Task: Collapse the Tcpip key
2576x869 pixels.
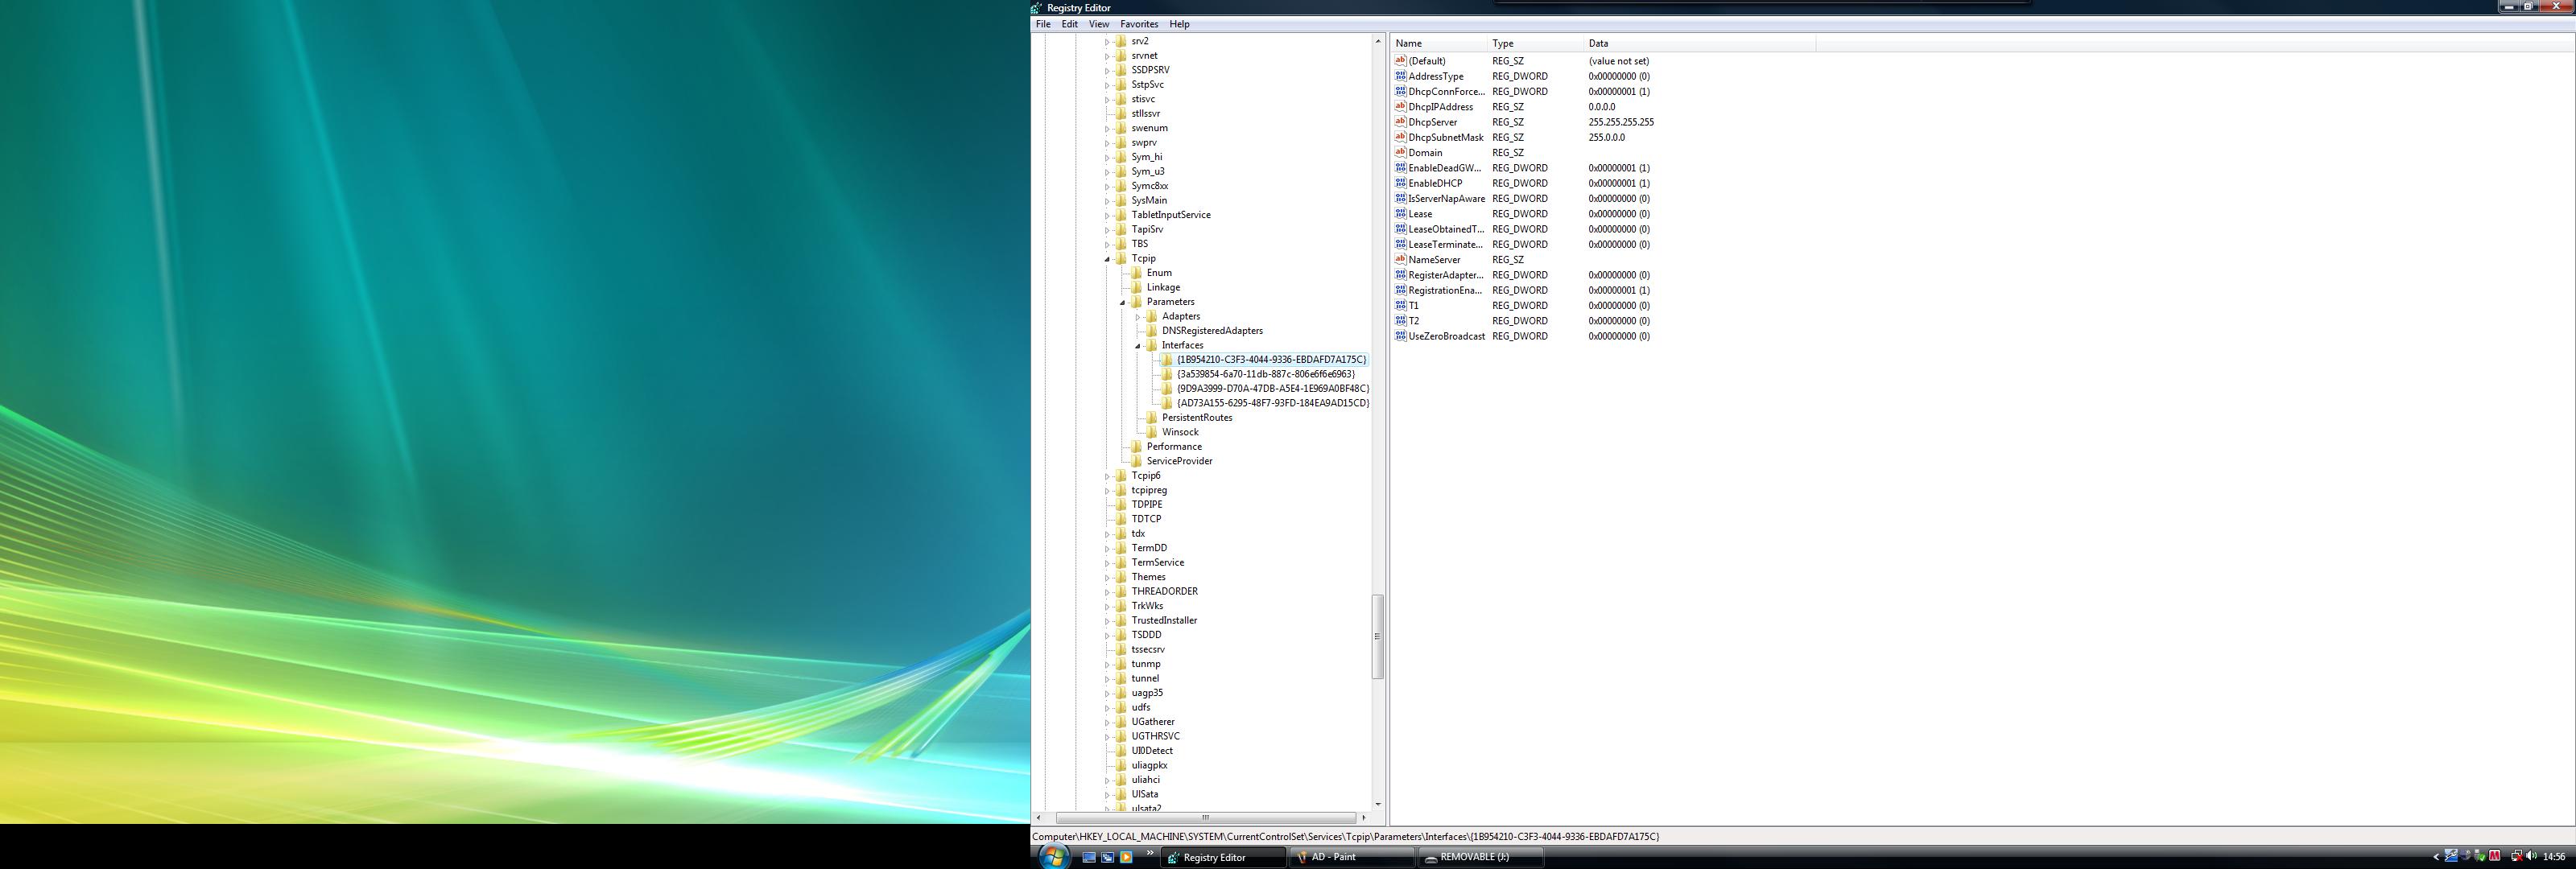Action: pyautogui.click(x=1108, y=259)
